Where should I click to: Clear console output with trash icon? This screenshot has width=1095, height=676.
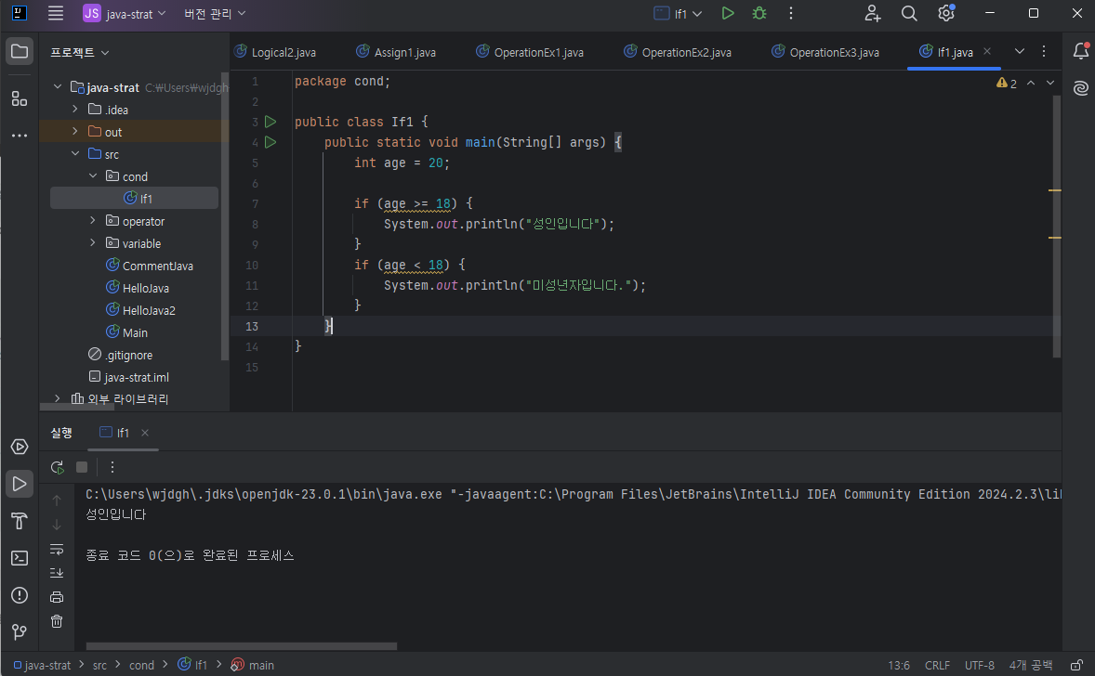[57, 621]
